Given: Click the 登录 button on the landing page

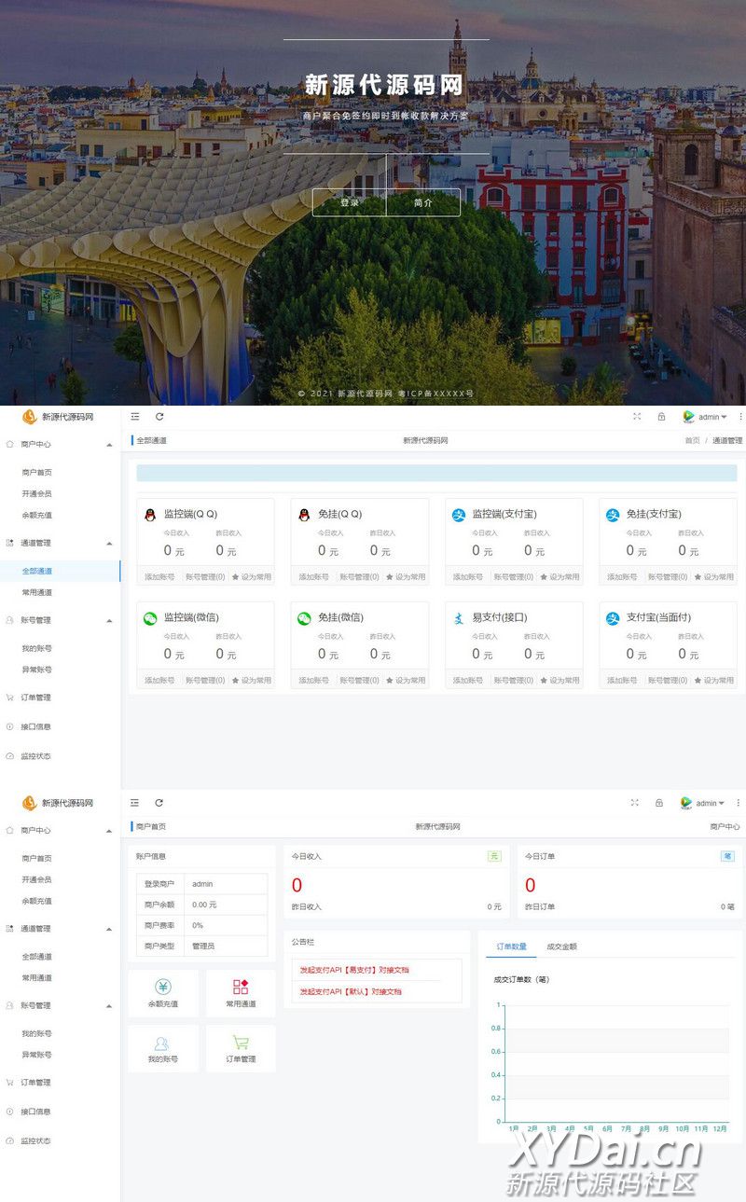Looking at the screenshot, I should (349, 202).
